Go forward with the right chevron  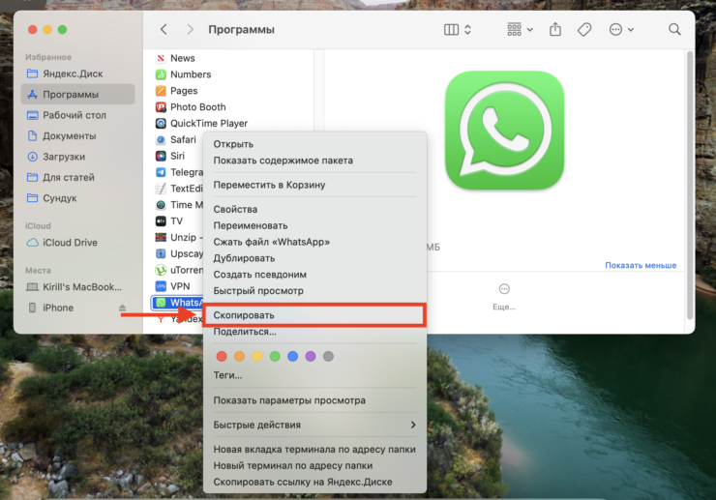(190, 30)
